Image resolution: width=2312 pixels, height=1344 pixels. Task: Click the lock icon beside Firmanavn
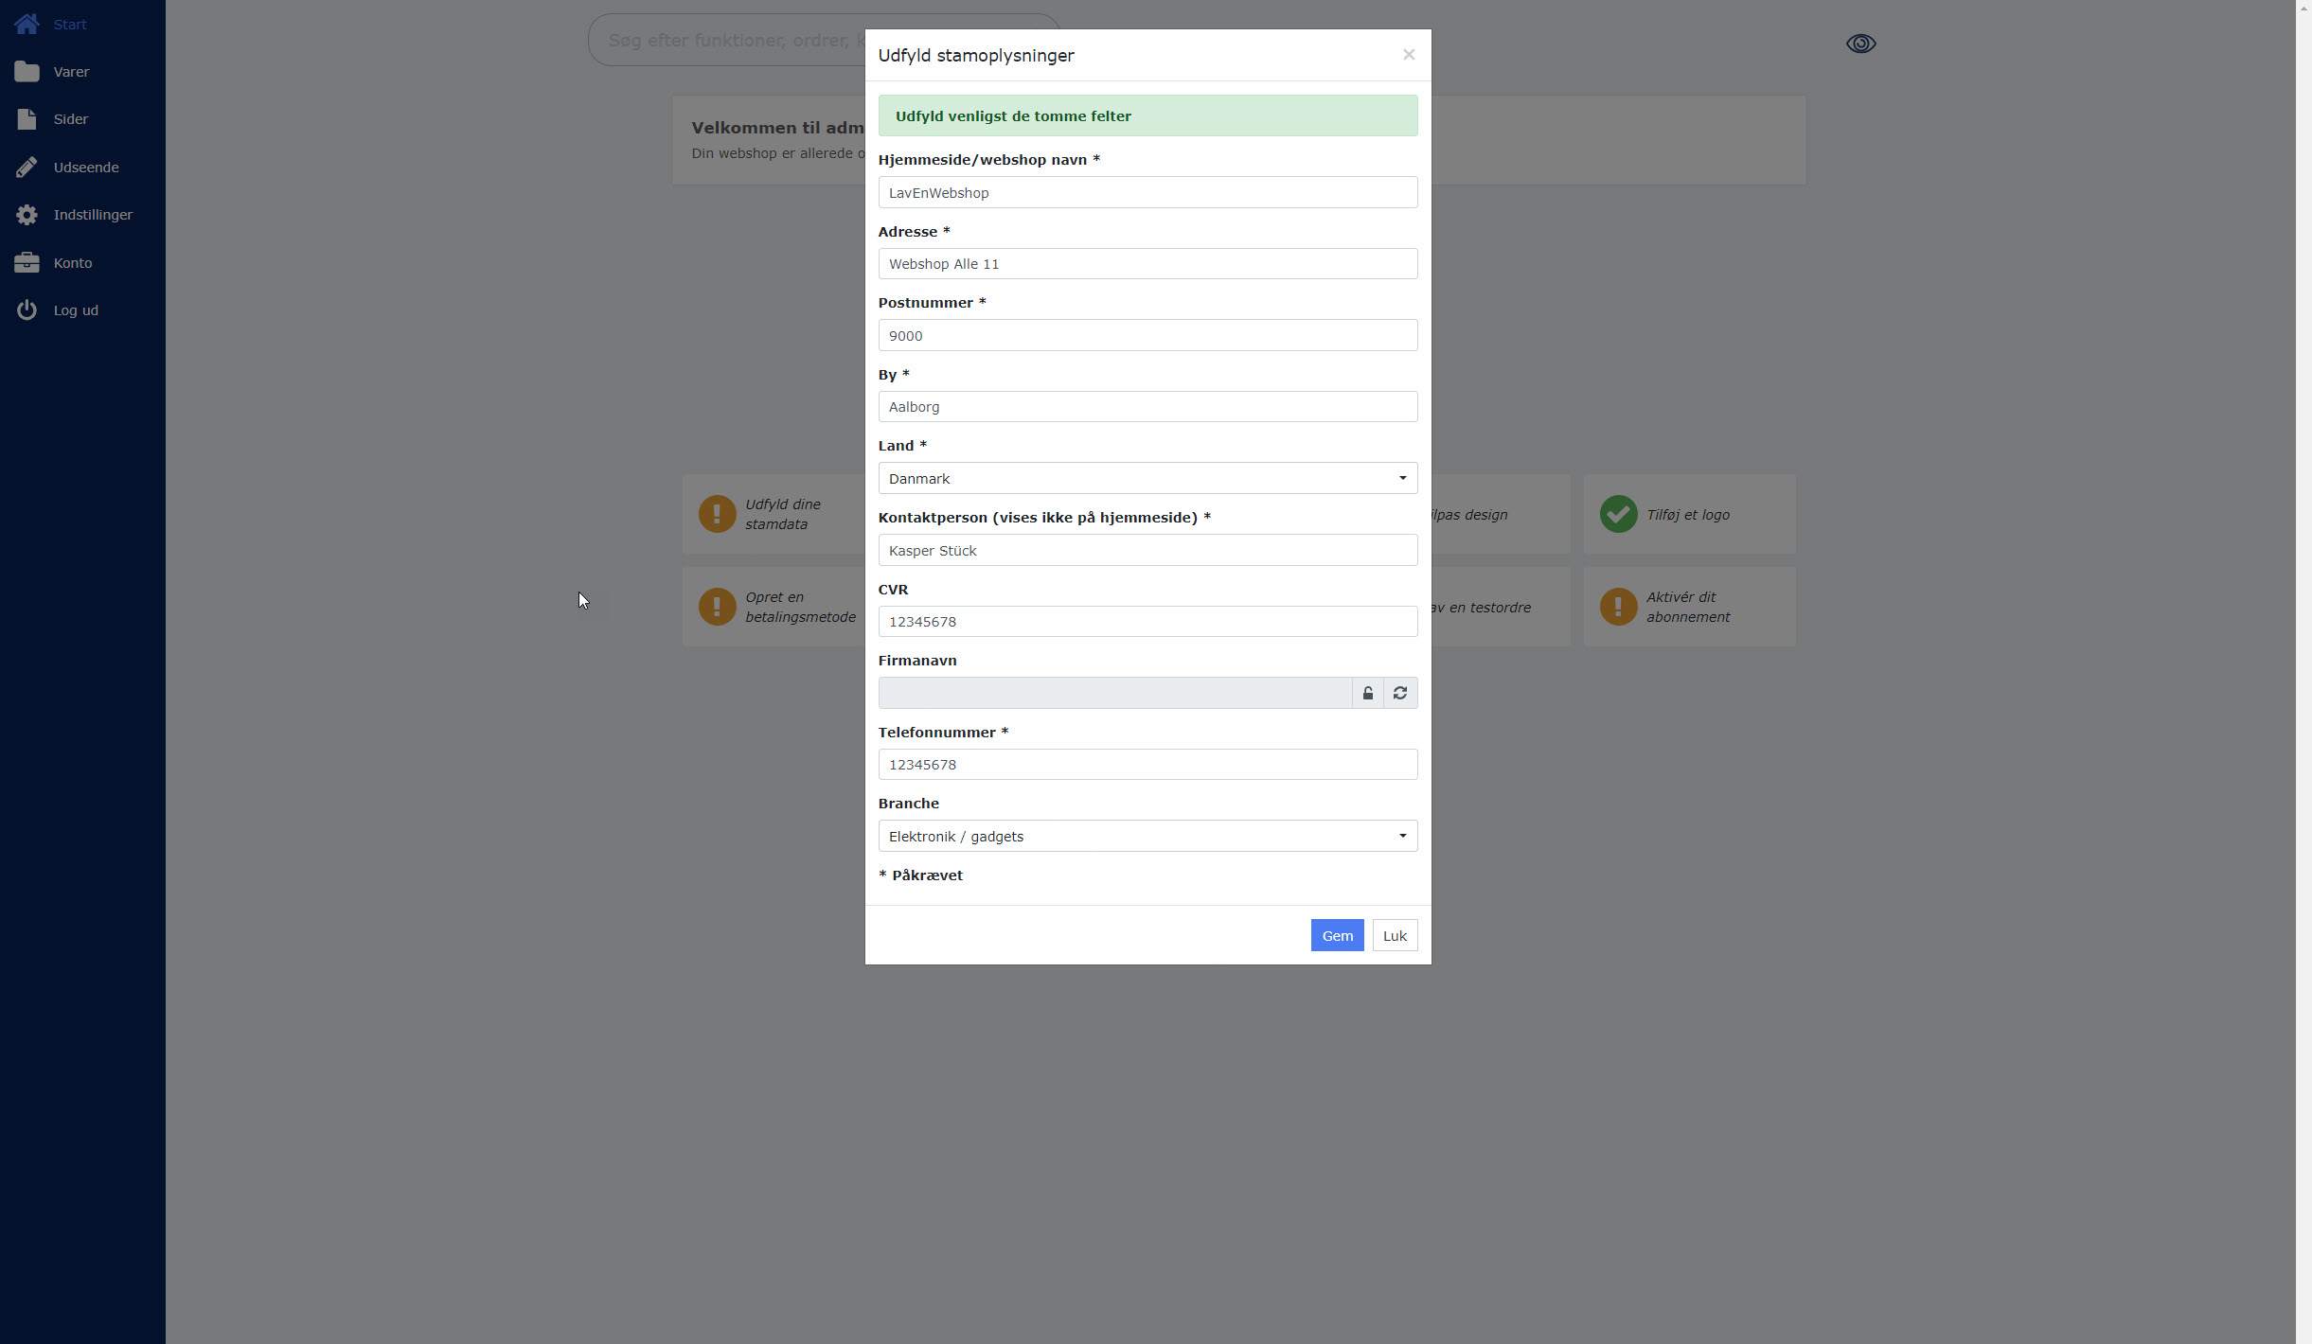point(1367,693)
